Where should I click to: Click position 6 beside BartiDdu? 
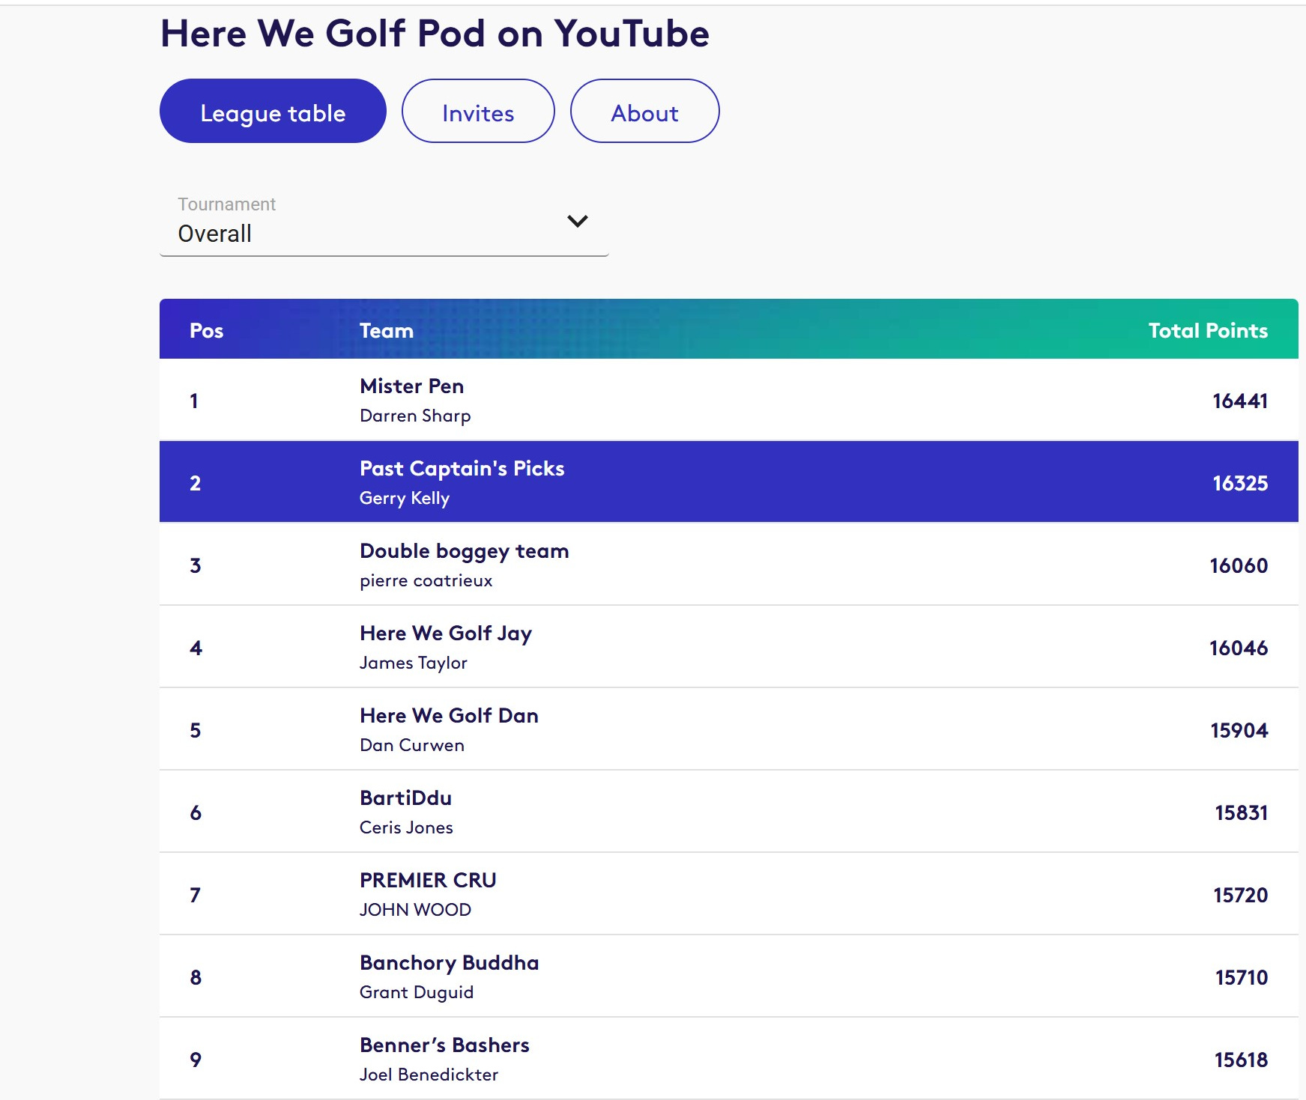(196, 812)
